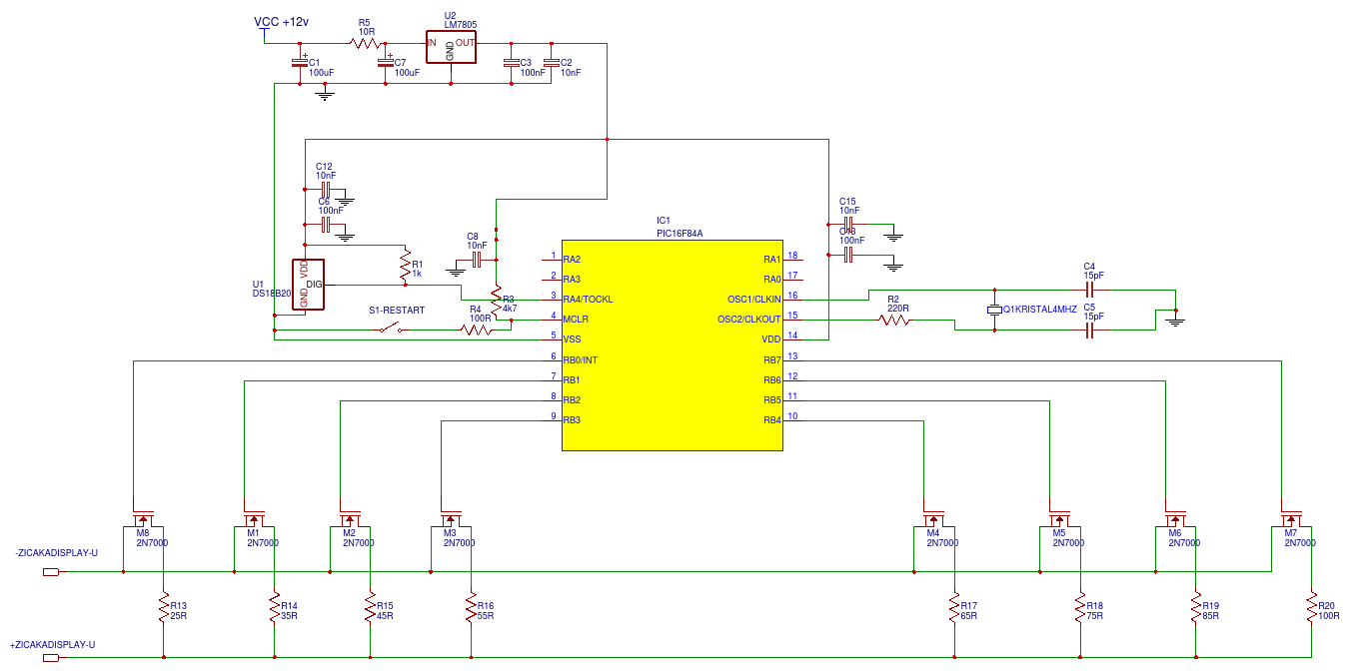Select capacitor C1 100uF symbol
Viewport: 1355px width, 671px height.
click(299, 63)
